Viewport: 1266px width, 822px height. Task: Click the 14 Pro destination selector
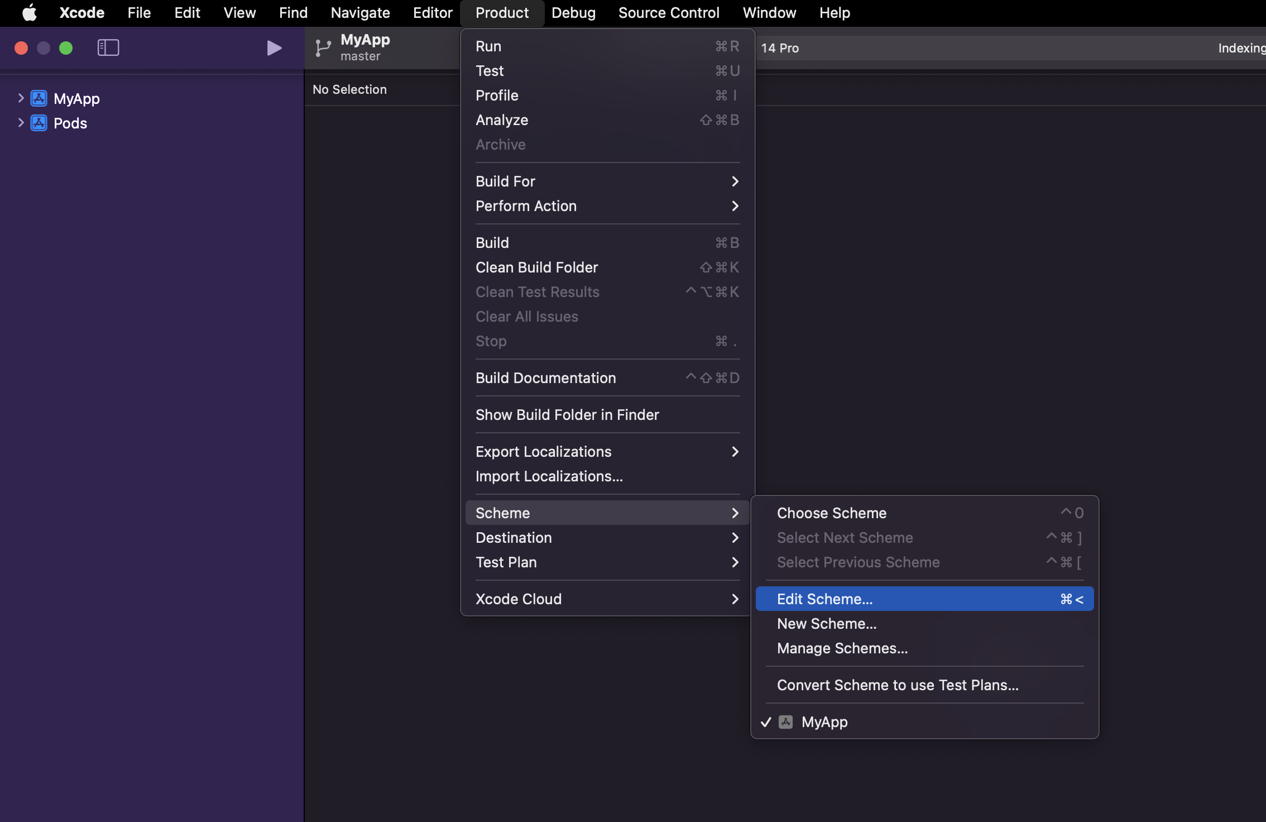click(x=780, y=48)
